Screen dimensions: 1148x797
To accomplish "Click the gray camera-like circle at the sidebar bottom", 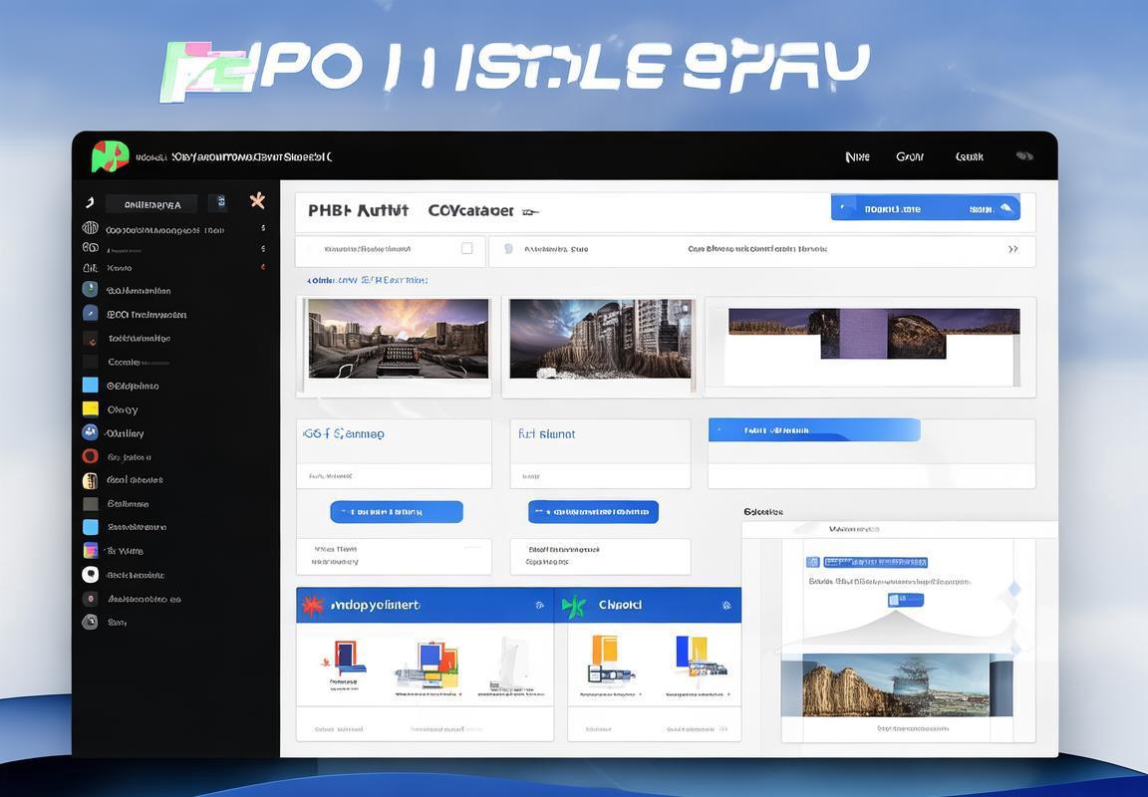I will pyautogui.click(x=90, y=622).
